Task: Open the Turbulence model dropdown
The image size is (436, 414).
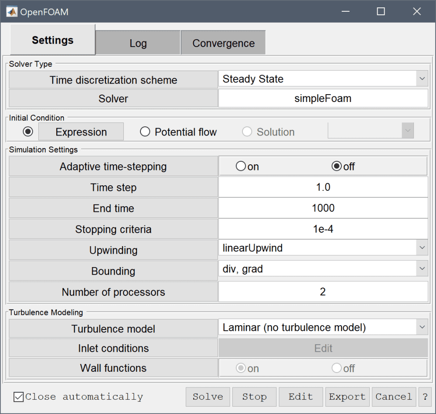Action: click(323, 327)
